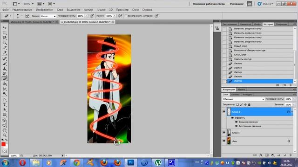Open the Фильтр menu

click(x=88, y=10)
